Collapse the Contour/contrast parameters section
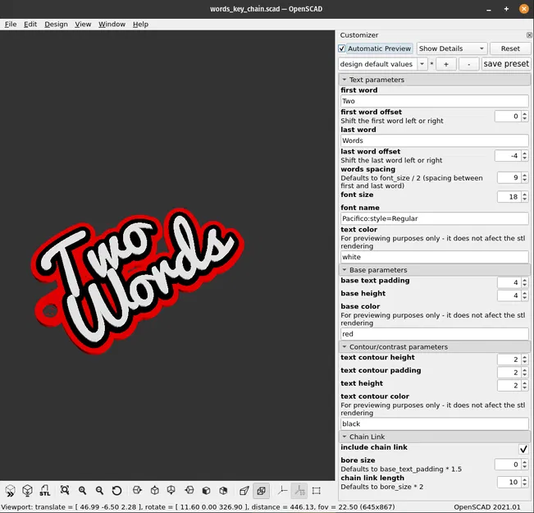This screenshot has width=534, height=513. click(x=435, y=346)
